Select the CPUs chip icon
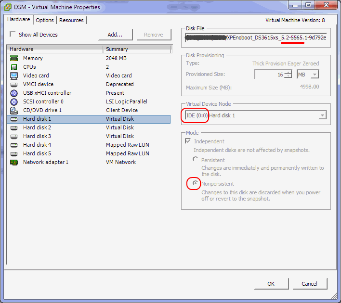The width and height of the screenshot is (341, 303). point(14,67)
